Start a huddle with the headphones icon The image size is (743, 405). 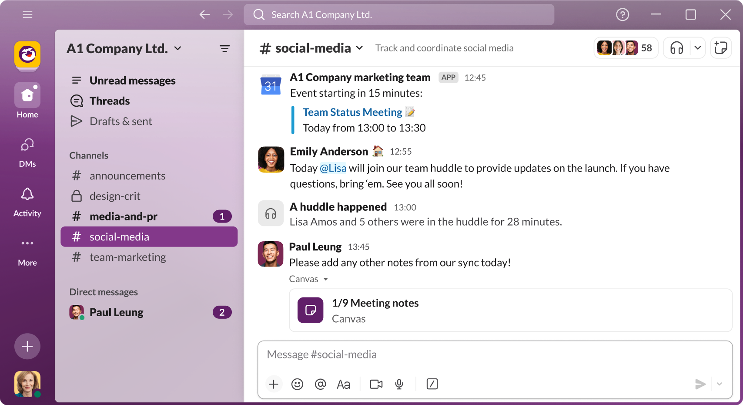click(676, 48)
